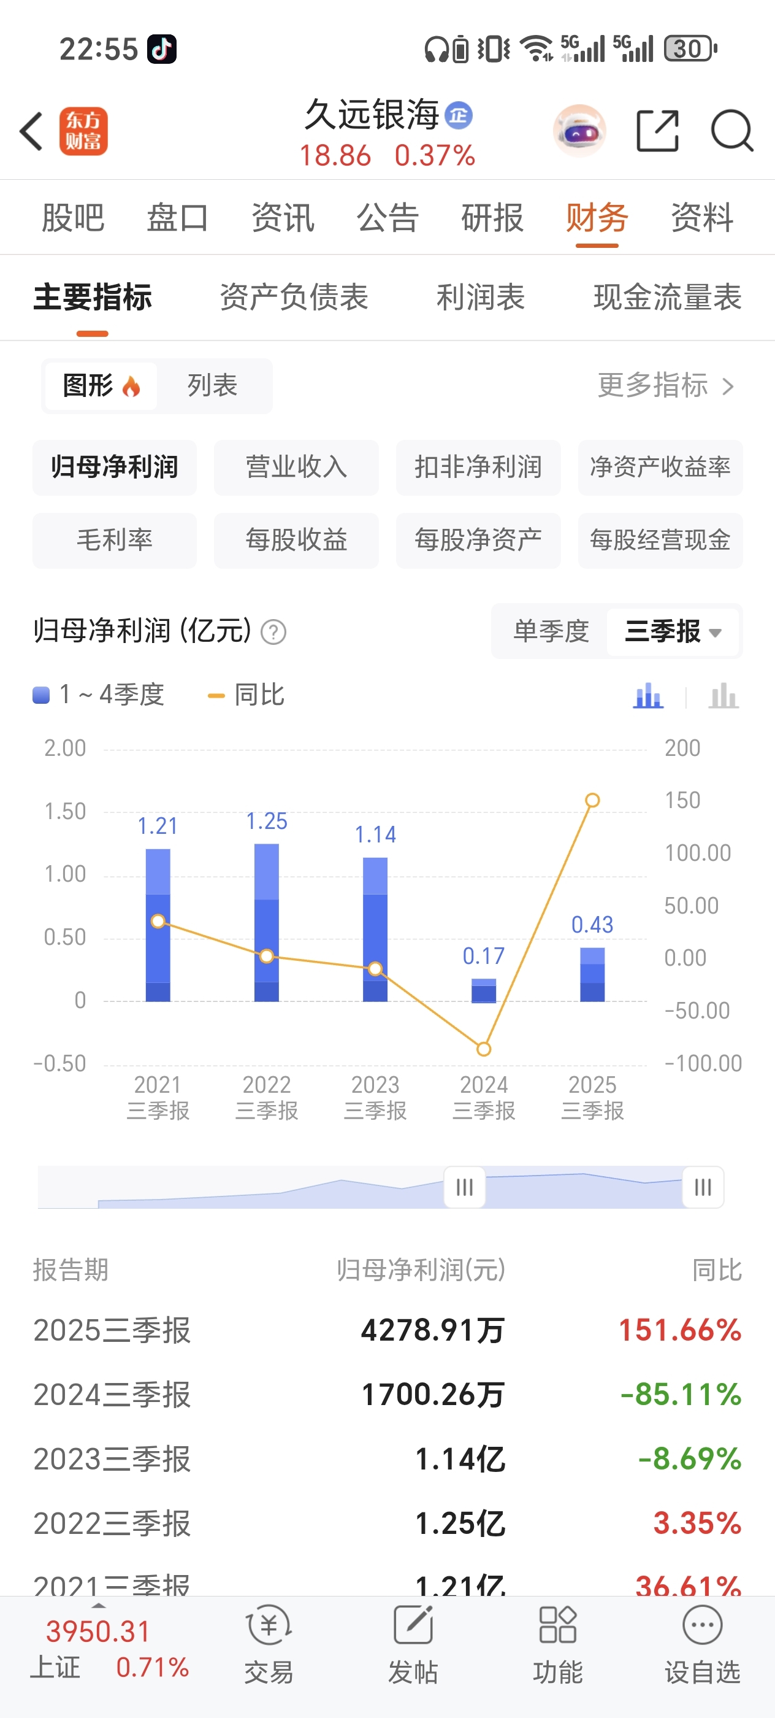775x1718 pixels.
Task: Open the 股吧 tab
Action: click(74, 218)
